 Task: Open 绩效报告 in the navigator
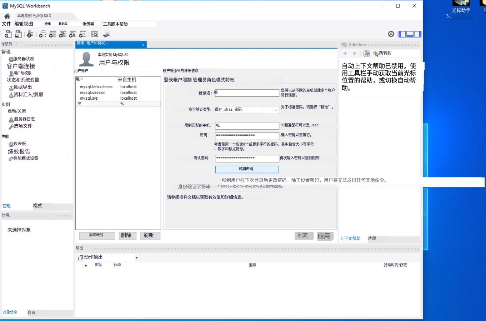click(x=19, y=151)
